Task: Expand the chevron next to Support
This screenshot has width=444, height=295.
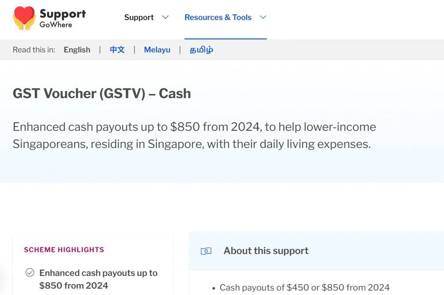Action: [165, 17]
